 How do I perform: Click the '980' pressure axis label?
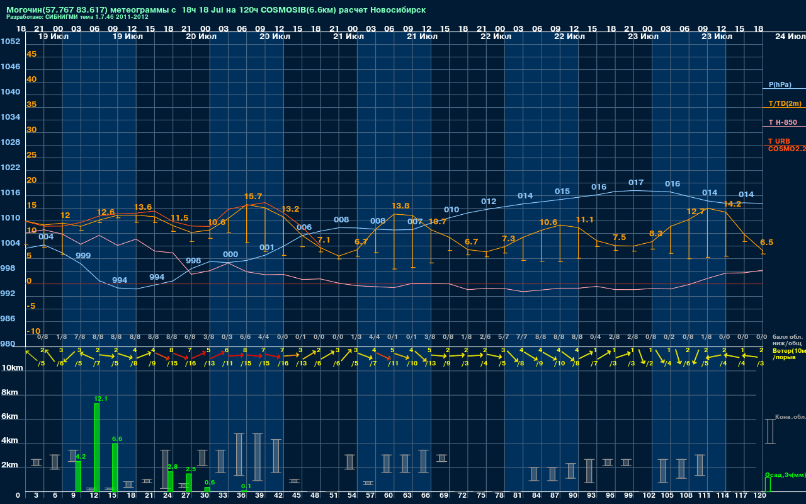(8, 344)
